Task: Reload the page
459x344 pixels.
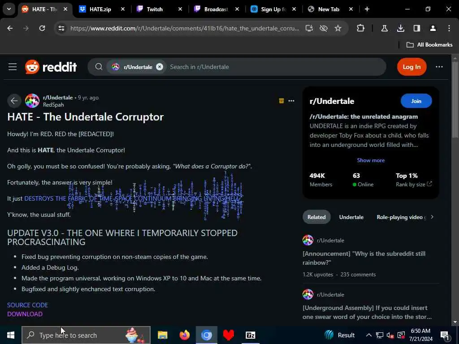Action: coord(42,28)
